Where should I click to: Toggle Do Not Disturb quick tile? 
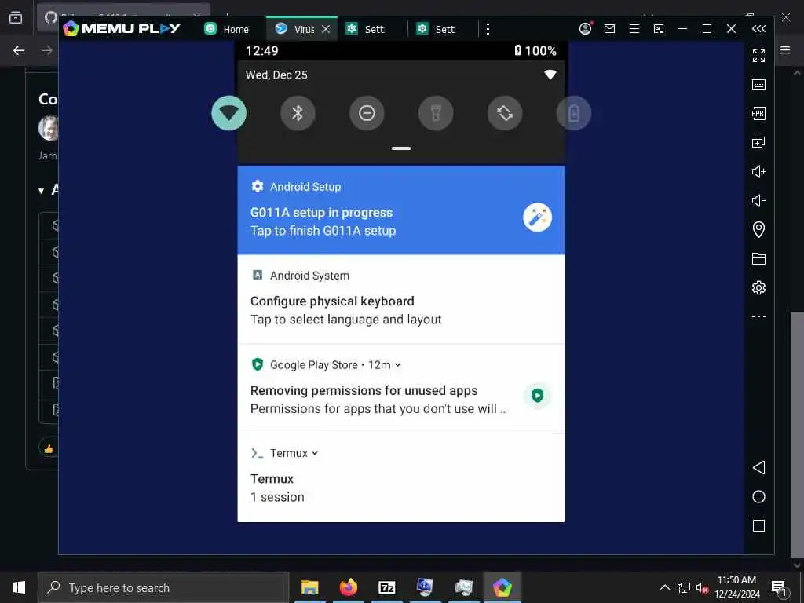tap(367, 113)
